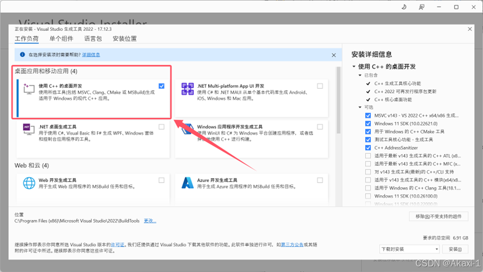
Task: Switch to 工作负荷 tab
Action: (27, 39)
